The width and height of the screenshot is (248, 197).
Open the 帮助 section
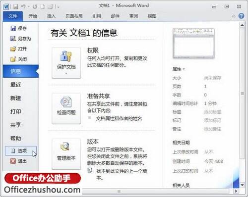click(x=16, y=138)
